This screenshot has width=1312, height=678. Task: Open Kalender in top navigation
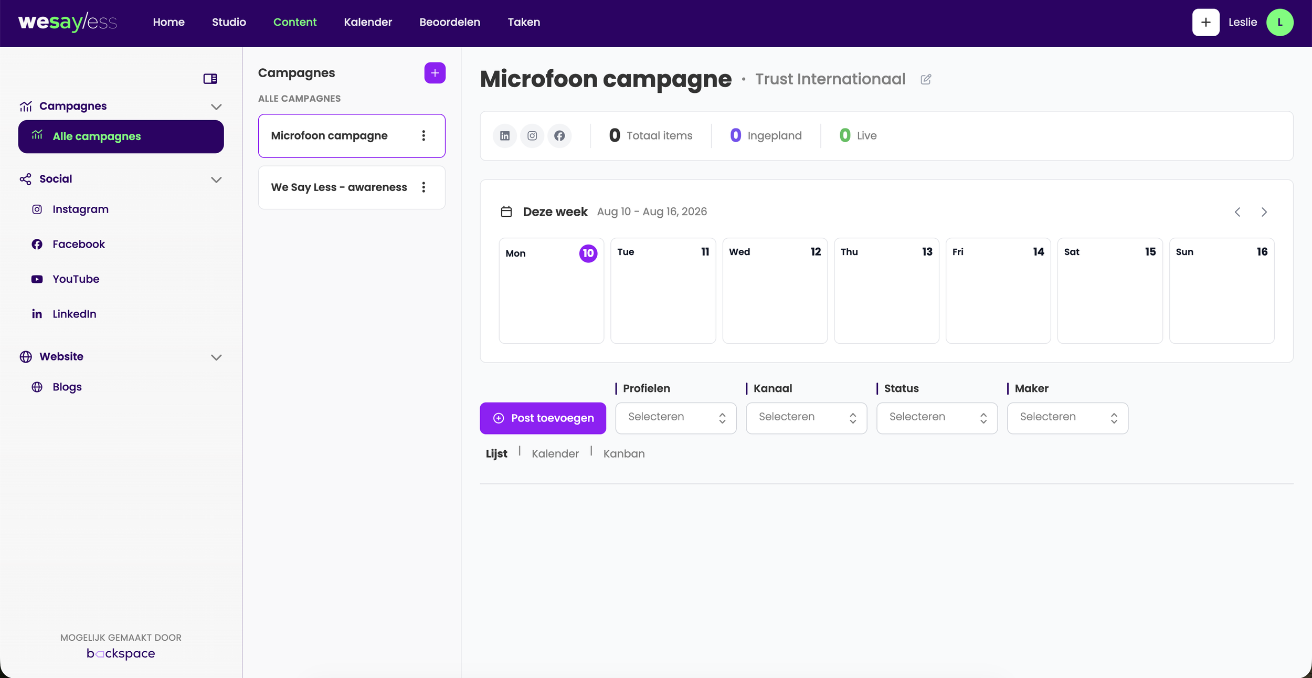(x=368, y=22)
